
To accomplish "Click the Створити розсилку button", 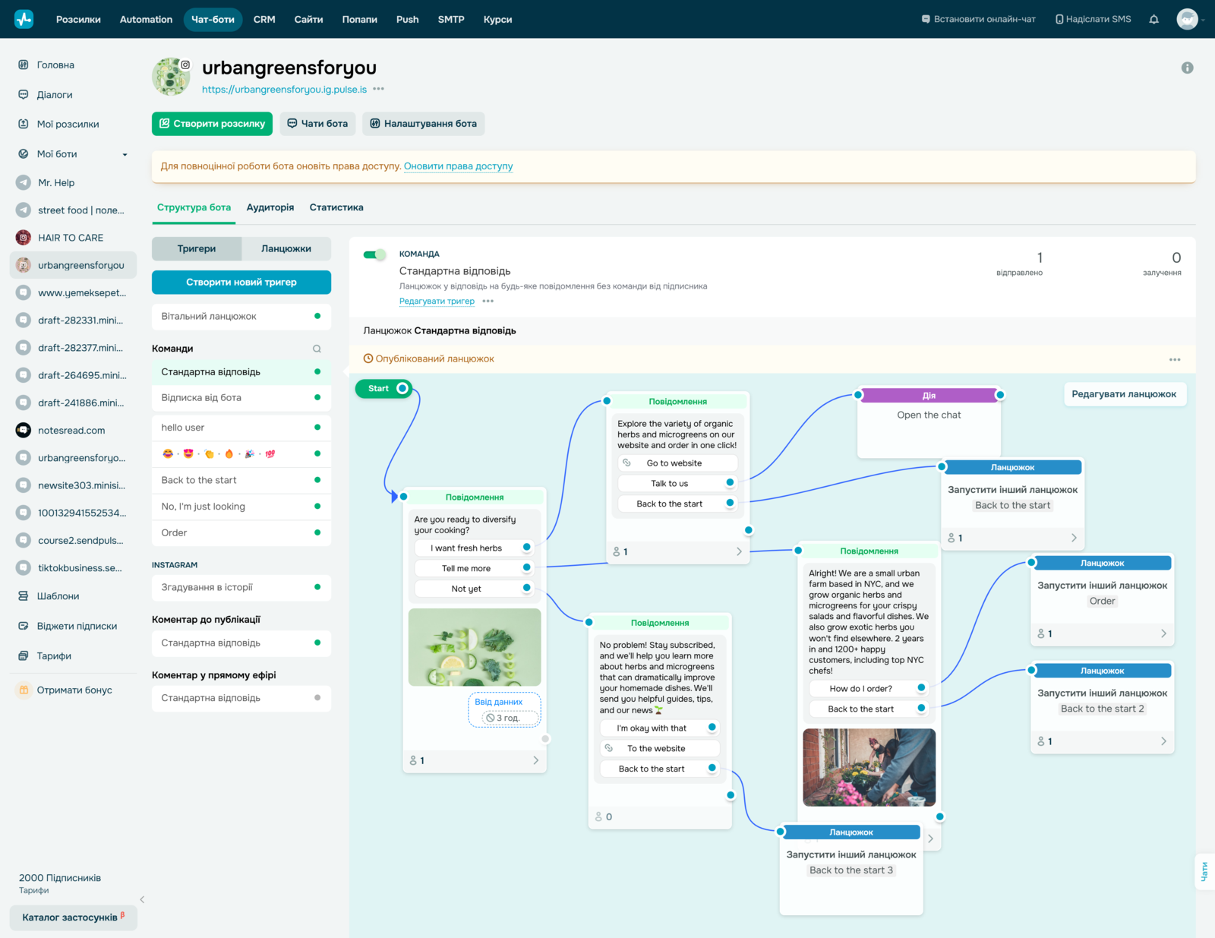I will coord(213,124).
